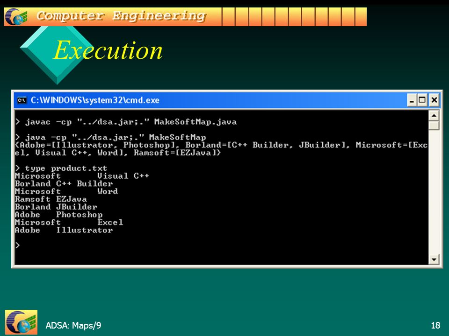Image resolution: width=449 pixels, height=336 pixels.
Task: Click the console scrollbar up arrow
Action: [x=434, y=115]
